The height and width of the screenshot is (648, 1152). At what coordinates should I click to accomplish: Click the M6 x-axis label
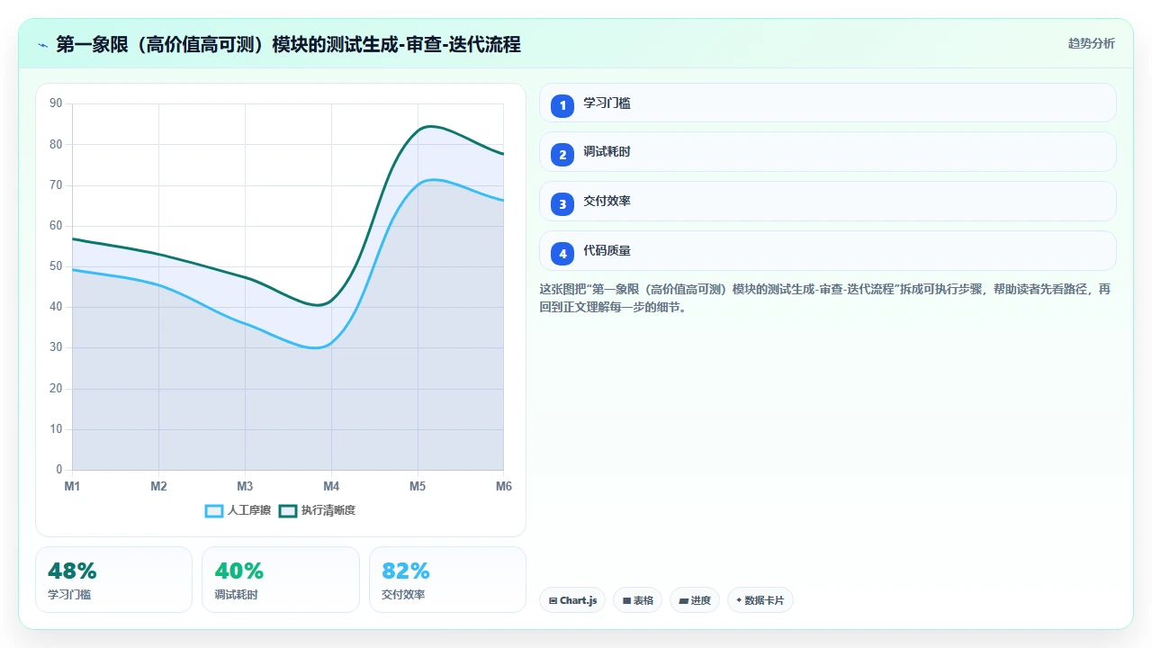pos(504,487)
